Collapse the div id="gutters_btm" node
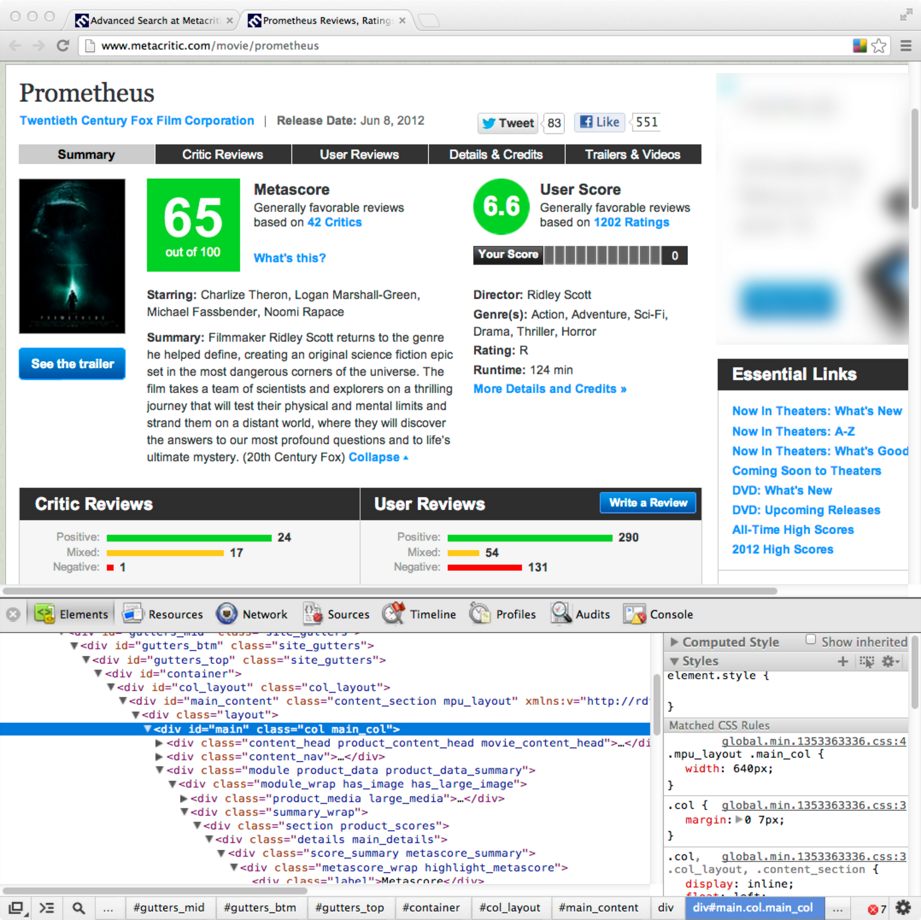Viewport: 921px width, 920px height. [x=74, y=646]
